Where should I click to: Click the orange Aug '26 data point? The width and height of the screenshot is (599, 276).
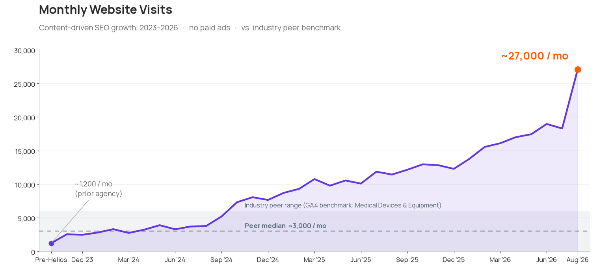[x=578, y=70]
